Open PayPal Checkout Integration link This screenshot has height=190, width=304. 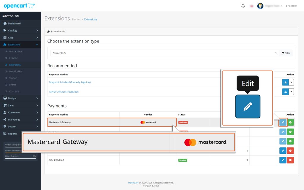[x=64, y=92]
